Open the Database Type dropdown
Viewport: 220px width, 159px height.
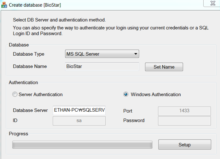(x=102, y=54)
